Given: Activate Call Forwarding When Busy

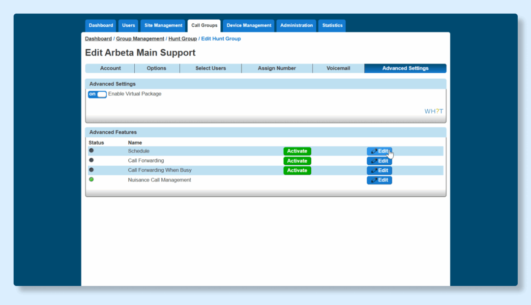Looking at the screenshot, I should (x=297, y=171).
